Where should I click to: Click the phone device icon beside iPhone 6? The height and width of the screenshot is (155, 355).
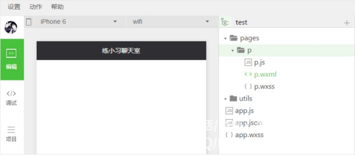click(x=29, y=22)
